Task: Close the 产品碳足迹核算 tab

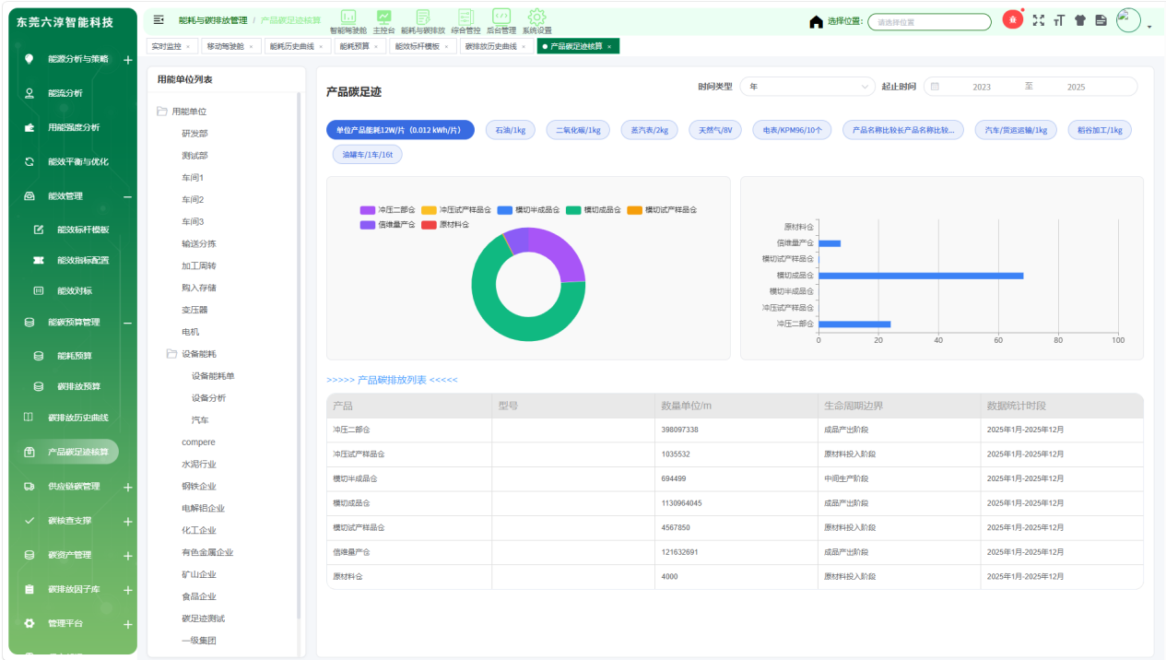Action: click(608, 46)
